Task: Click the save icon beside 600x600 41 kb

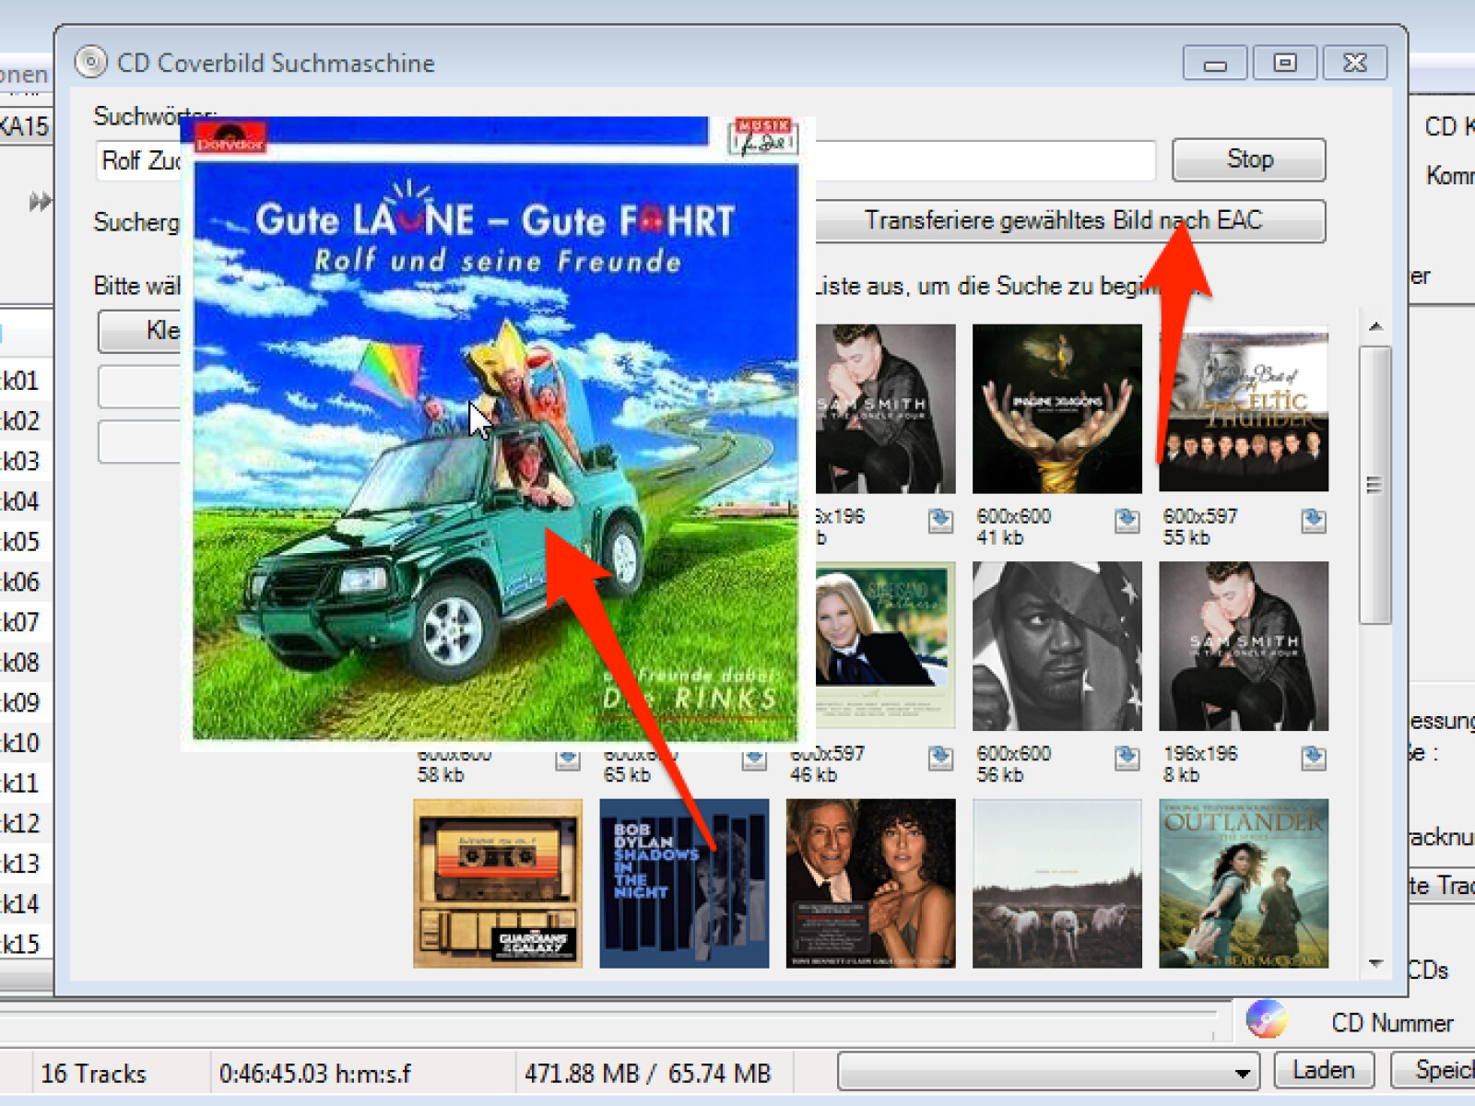Action: click(x=1127, y=521)
